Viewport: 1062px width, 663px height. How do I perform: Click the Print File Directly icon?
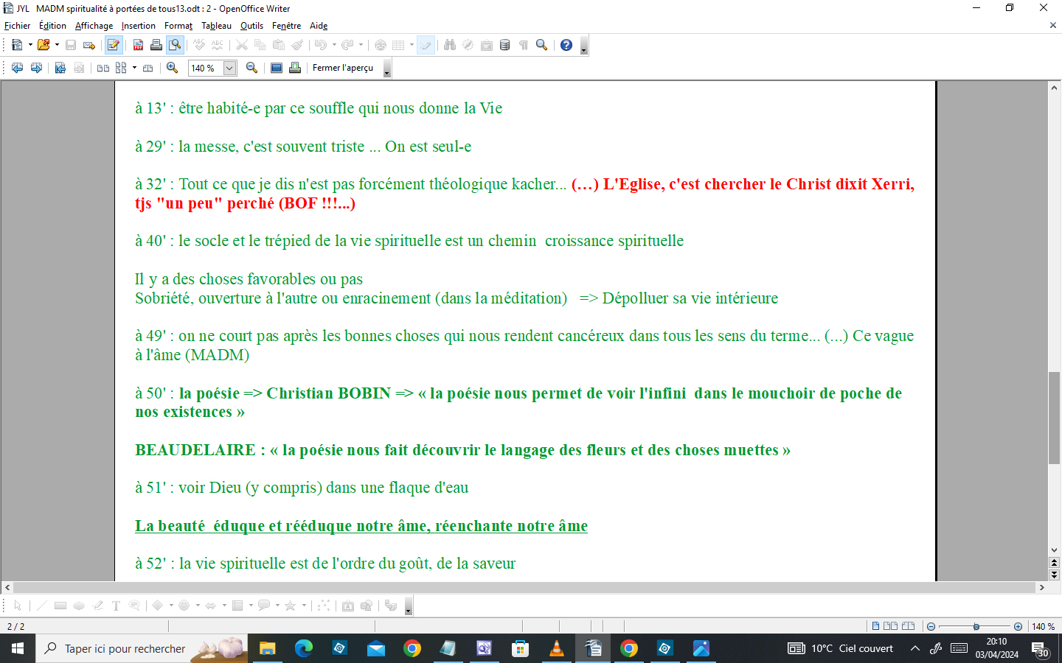point(156,45)
